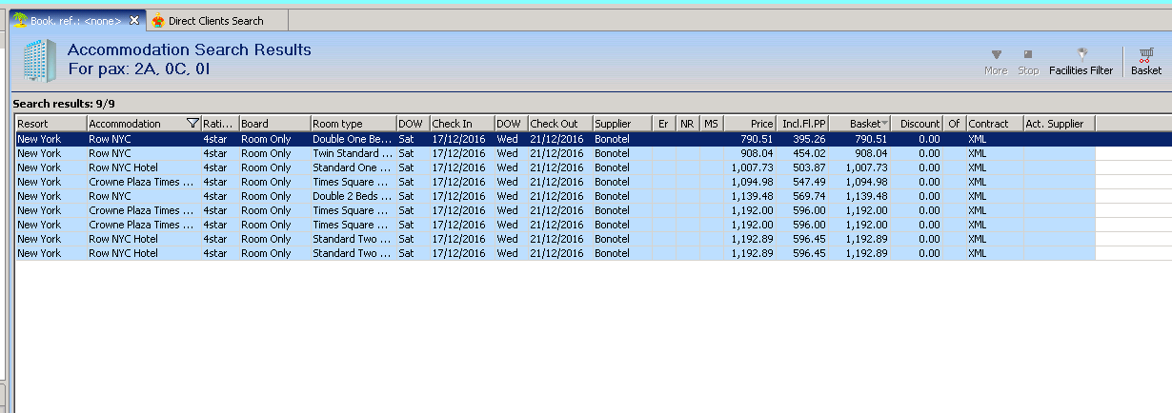This screenshot has height=413, width=1172.
Task: Sort by the Price column header
Action: tap(751, 124)
